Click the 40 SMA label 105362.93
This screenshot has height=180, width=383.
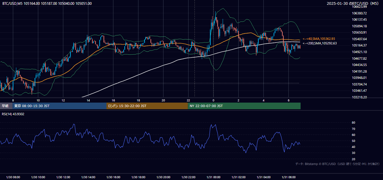tap(319, 39)
